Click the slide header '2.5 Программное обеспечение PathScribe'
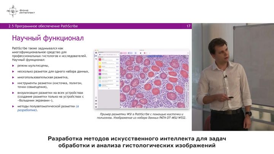The image size is (274, 154). click(x=43, y=26)
